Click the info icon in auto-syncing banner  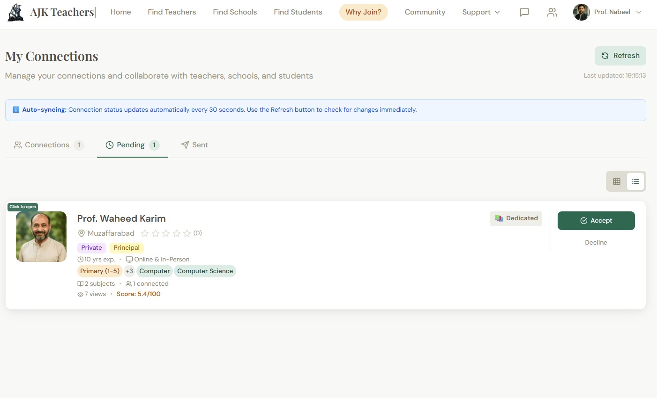pos(16,110)
